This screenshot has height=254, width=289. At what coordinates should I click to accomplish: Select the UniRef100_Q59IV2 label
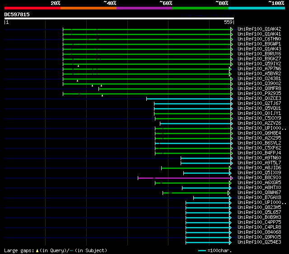(259, 64)
